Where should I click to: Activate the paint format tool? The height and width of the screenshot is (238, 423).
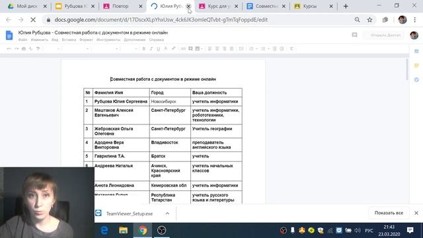click(38, 49)
